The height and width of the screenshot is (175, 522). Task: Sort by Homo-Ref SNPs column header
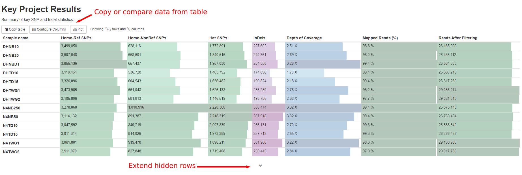[76, 38]
